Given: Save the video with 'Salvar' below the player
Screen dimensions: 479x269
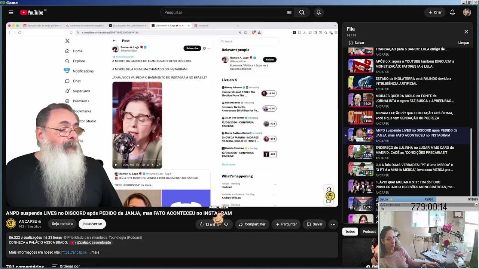Looking at the screenshot, I should (314, 224).
